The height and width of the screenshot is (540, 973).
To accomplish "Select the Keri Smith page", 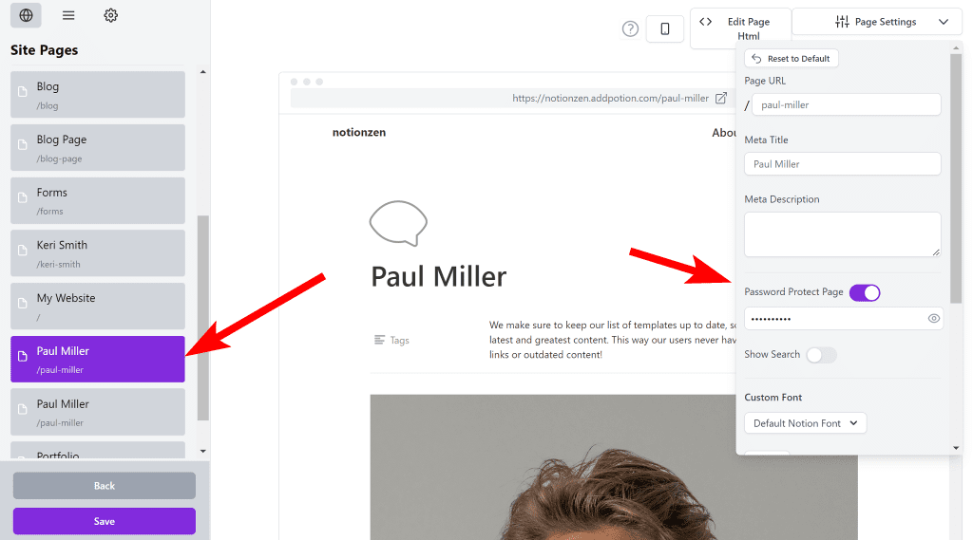I will tap(98, 253).
